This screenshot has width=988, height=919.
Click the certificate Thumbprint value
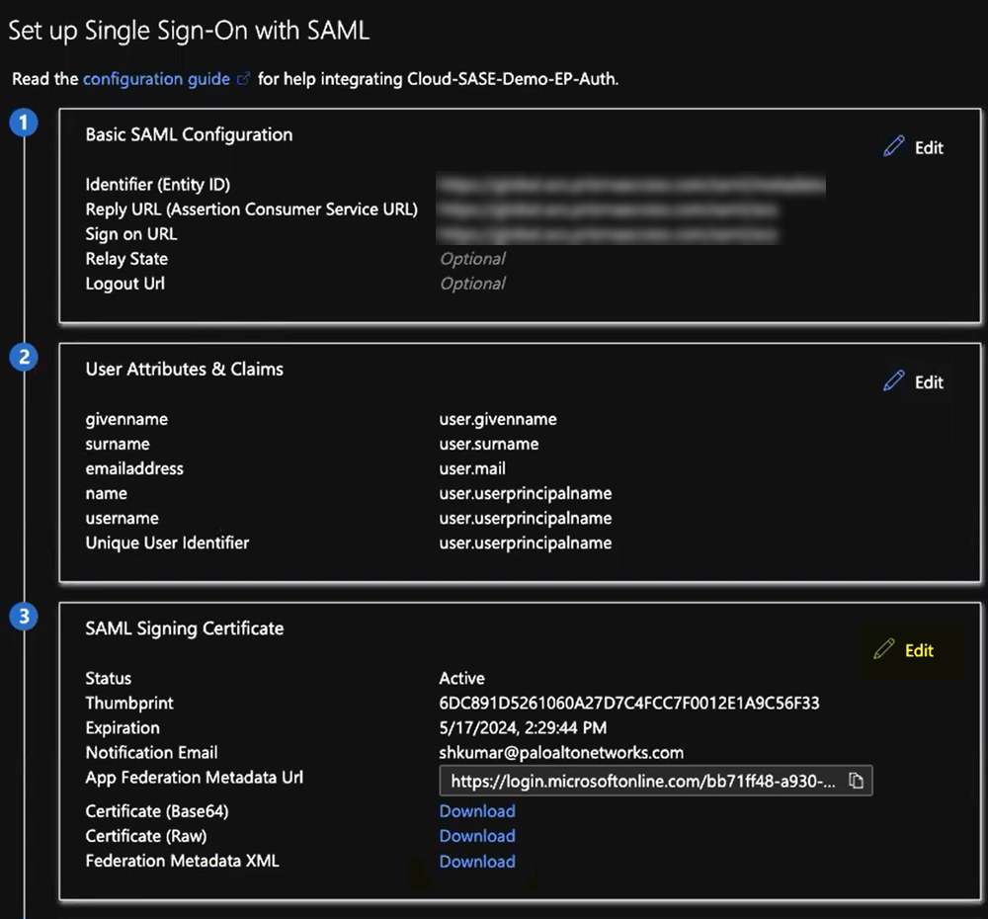pos(629,704)
